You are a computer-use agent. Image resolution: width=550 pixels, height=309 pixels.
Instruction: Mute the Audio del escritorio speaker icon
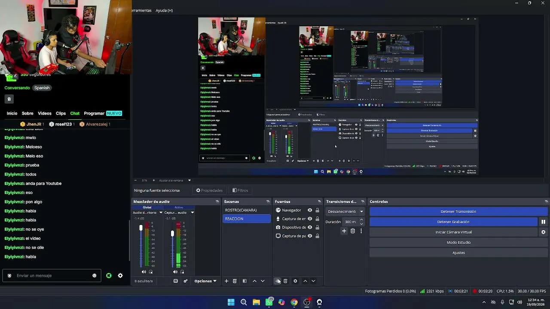click(144, 272)
